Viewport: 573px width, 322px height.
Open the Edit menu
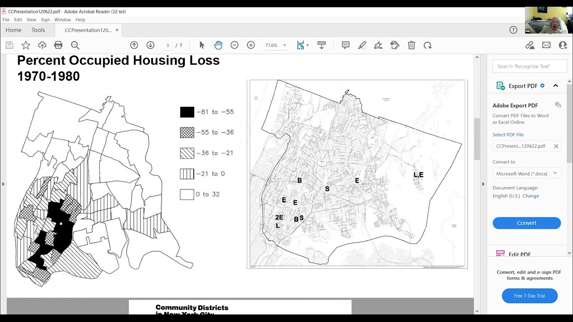pyautogui.click(x=18, y=20)
